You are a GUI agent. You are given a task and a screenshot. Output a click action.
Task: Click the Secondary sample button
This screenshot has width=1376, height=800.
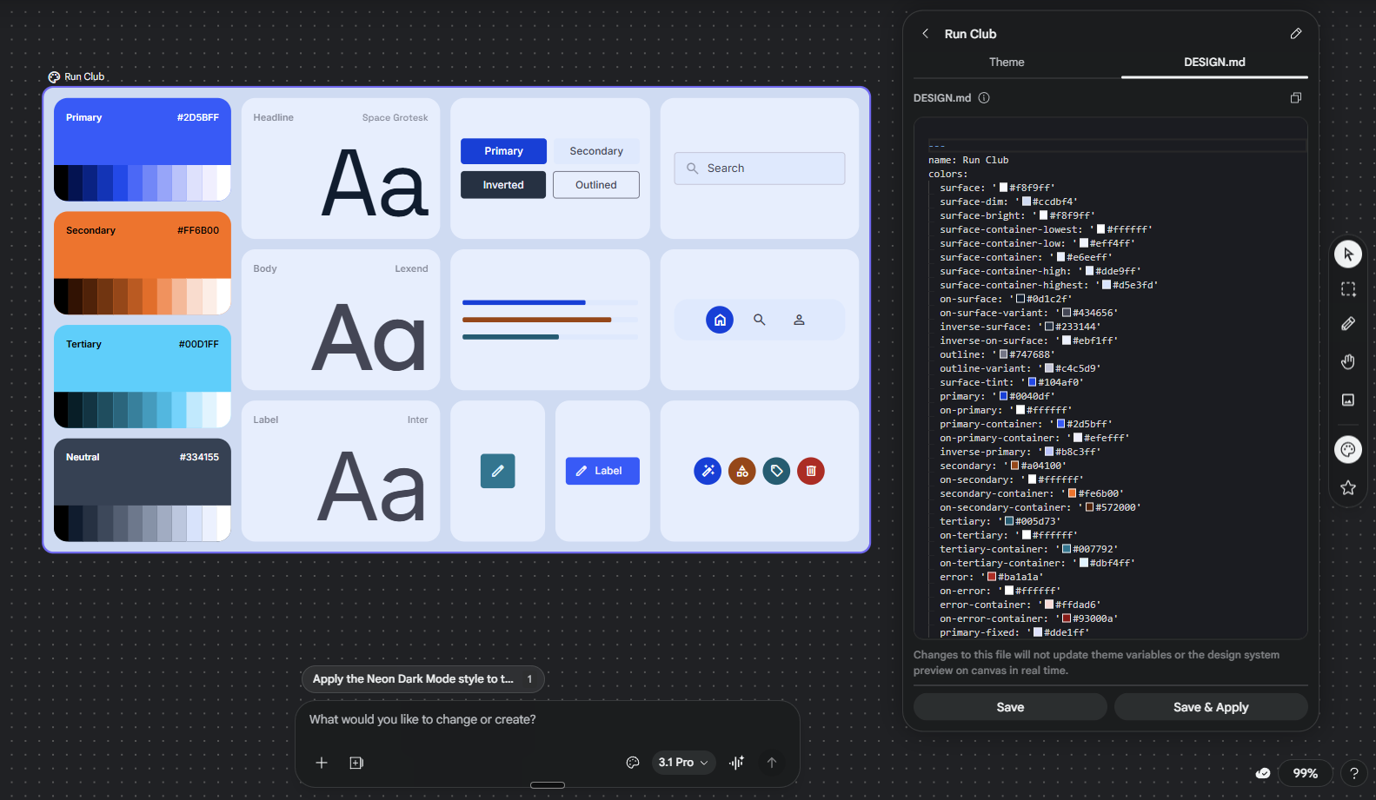pos(596,151)
